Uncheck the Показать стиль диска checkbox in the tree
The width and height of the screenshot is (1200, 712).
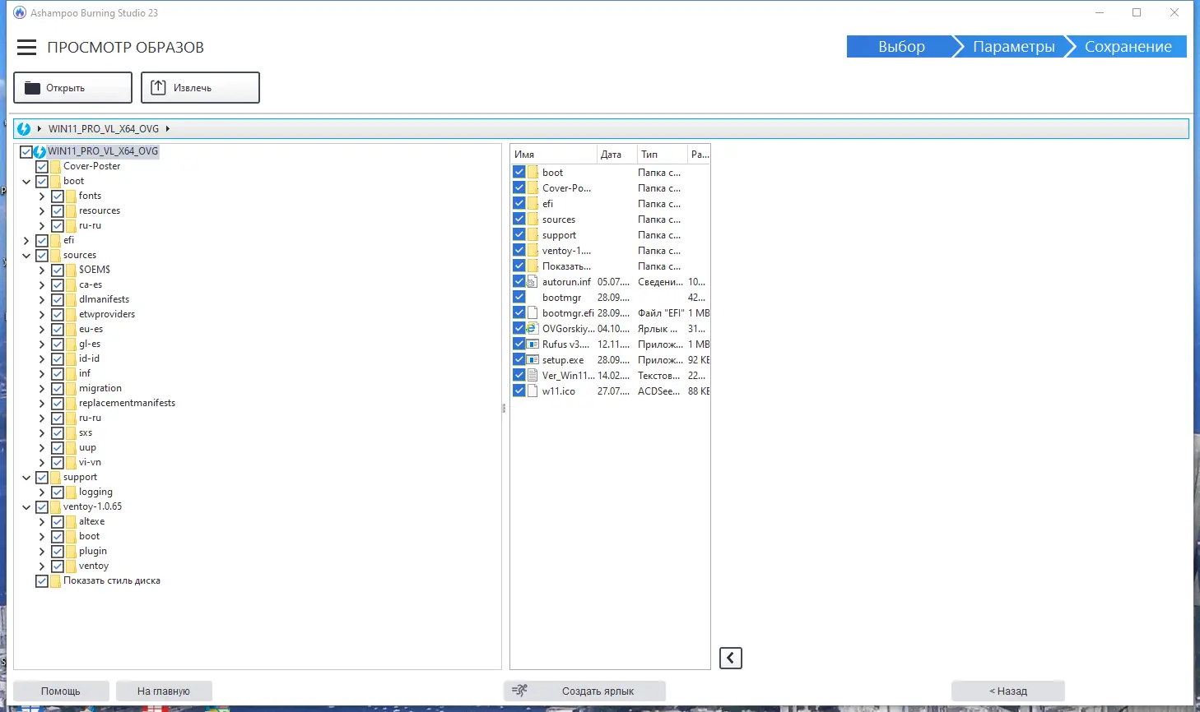pyautogui.click(x=42, y=581)
